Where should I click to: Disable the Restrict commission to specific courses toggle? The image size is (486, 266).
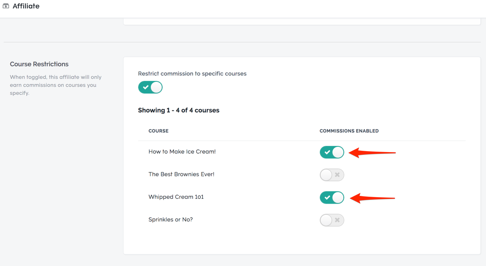[150, 88]
